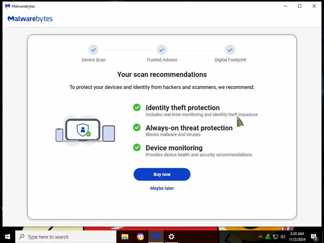Open the orange shield browser taskbar icon
Screen dimensions: 324x243
[140, 237]
